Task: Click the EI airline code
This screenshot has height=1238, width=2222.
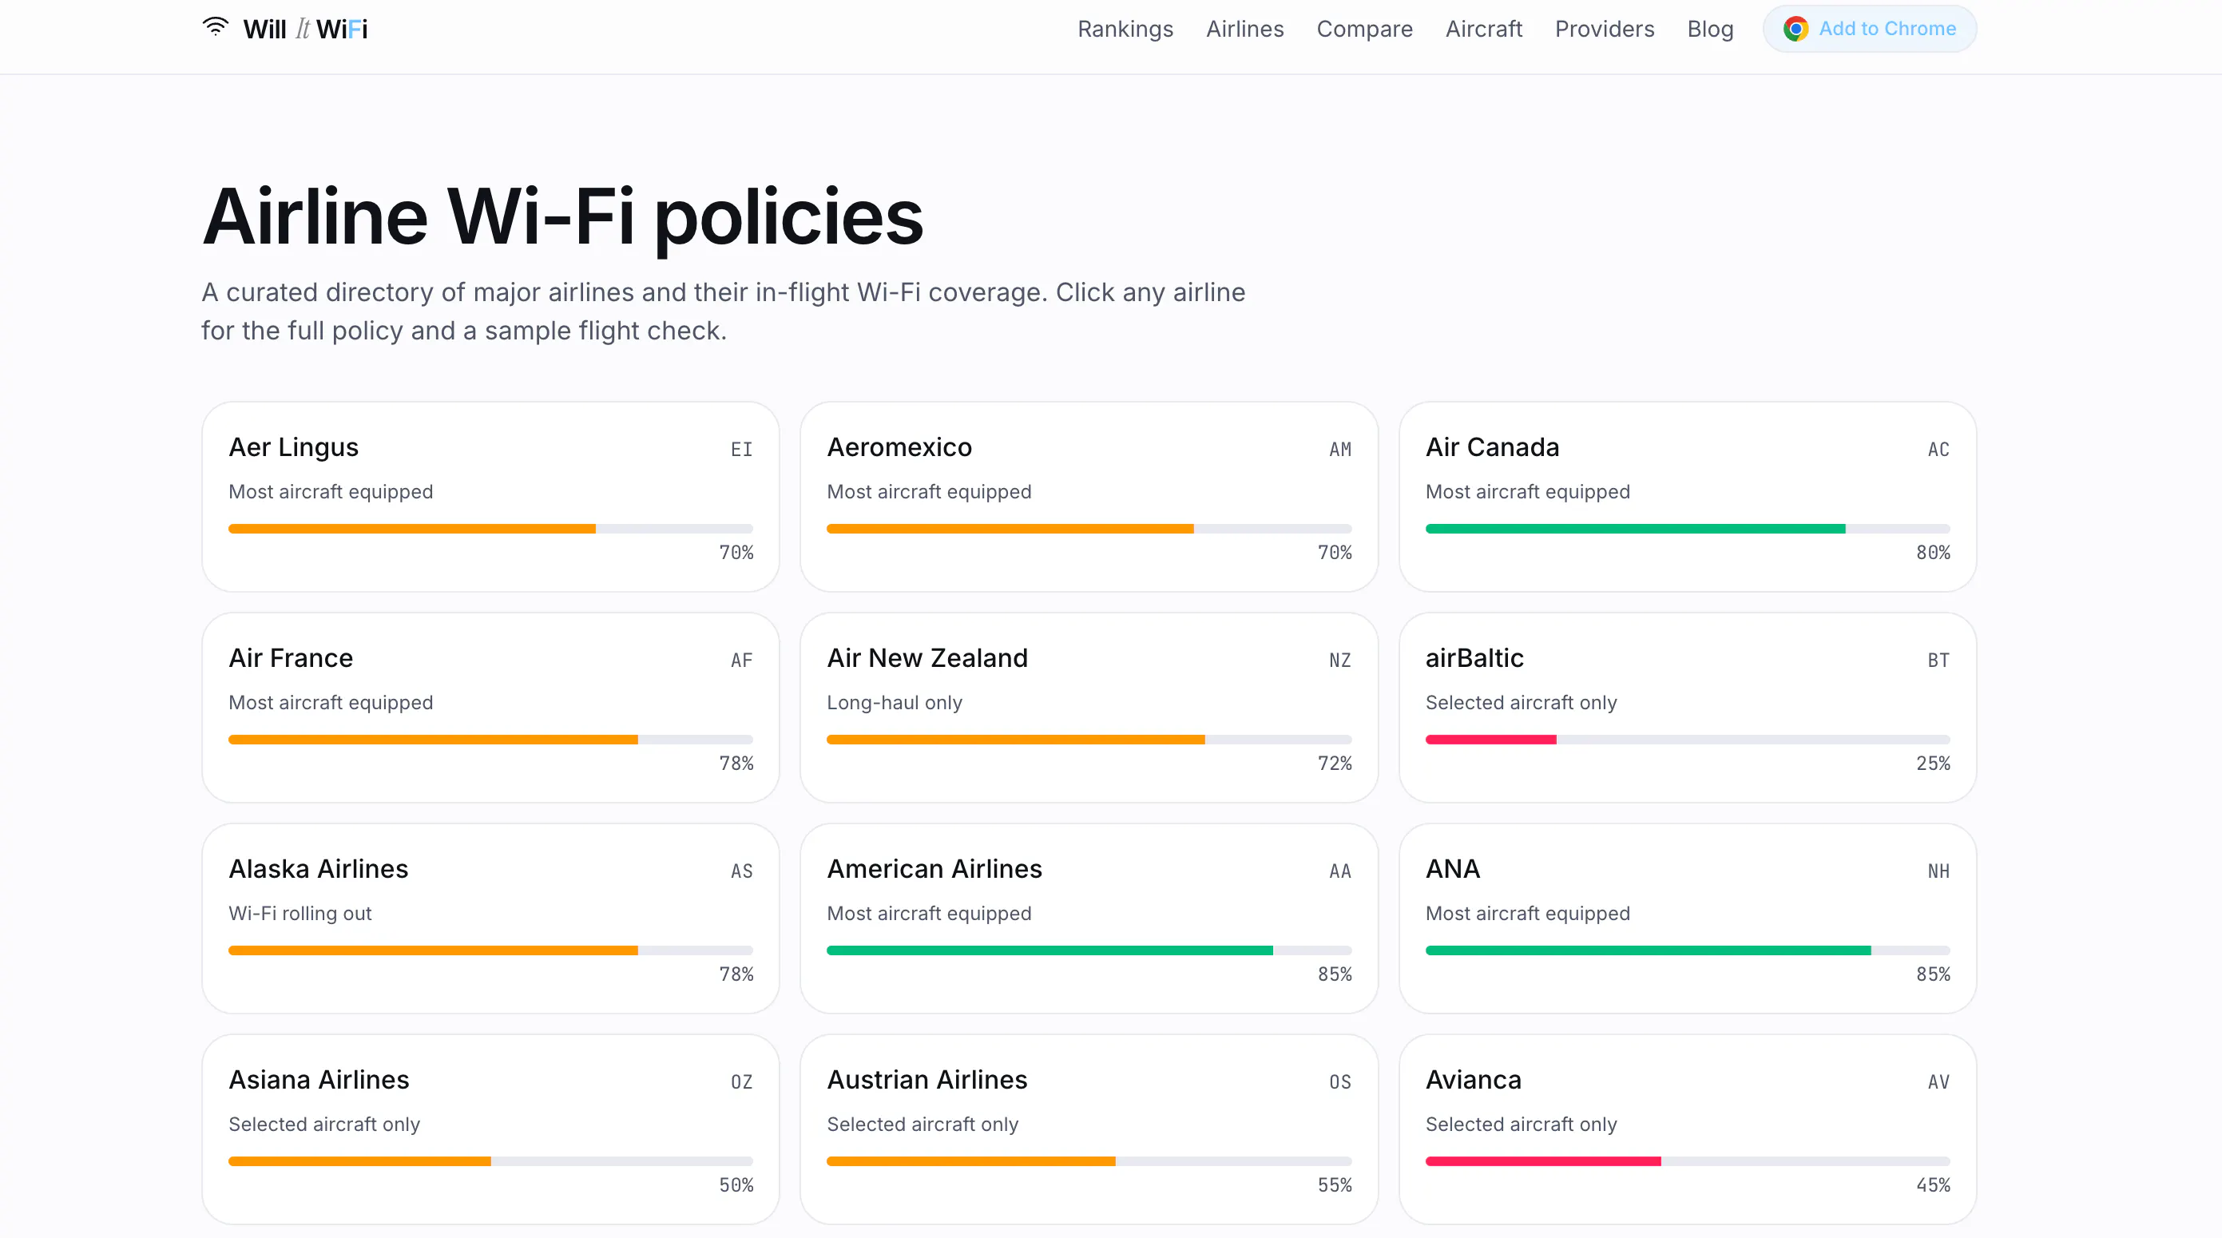Action: tap(742, 450)
